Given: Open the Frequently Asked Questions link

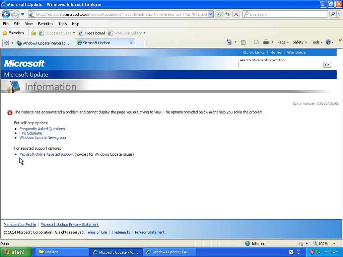Looking at the screenshot, I should 42,129.
